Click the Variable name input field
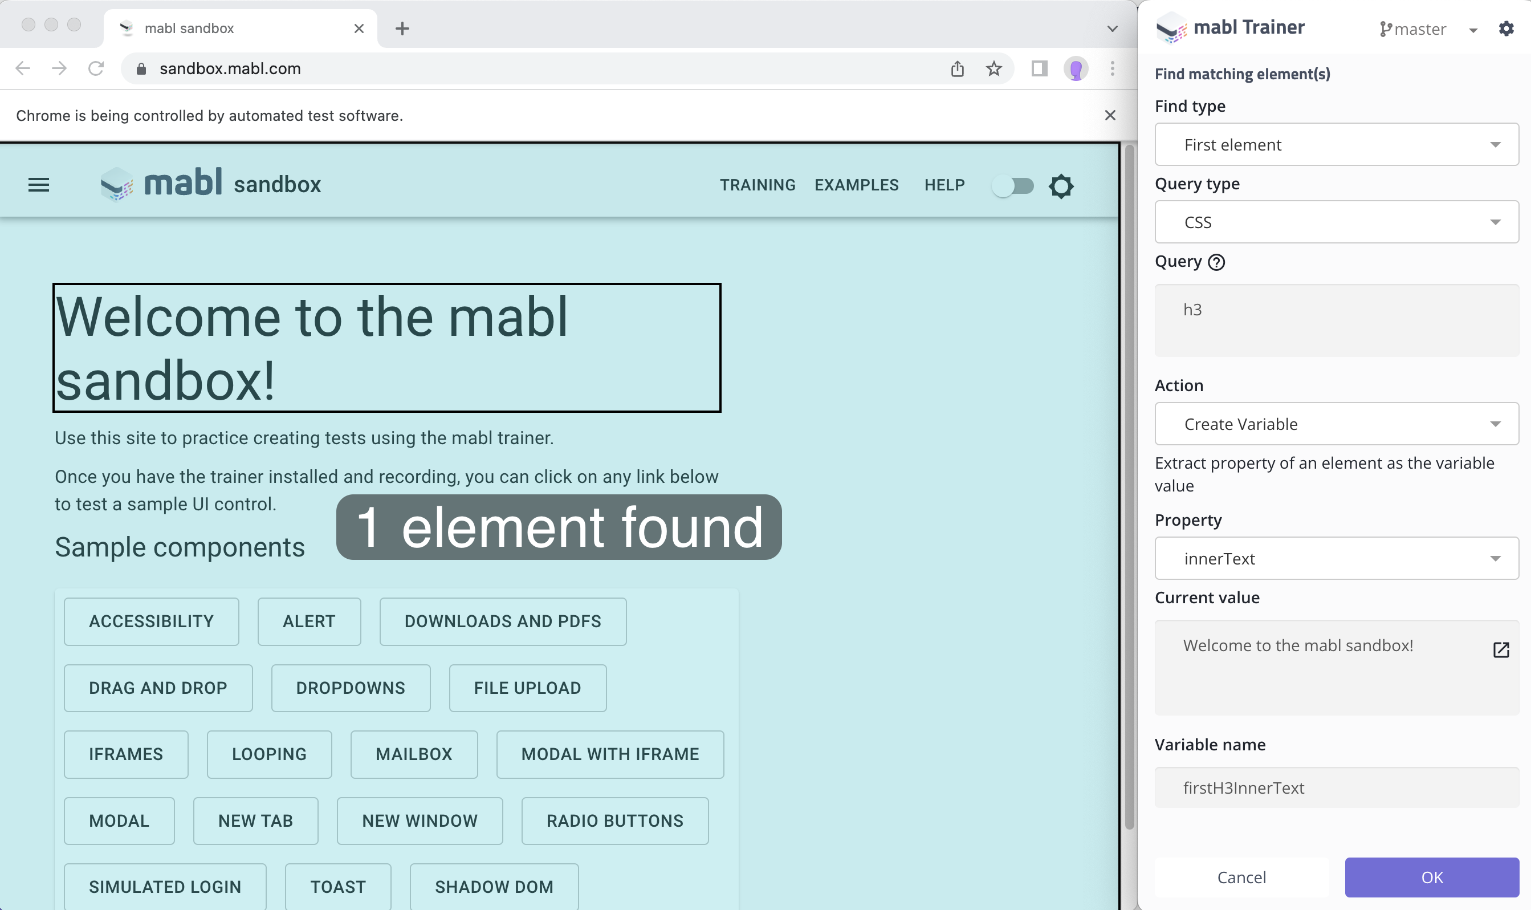Viewport: 1531px width, 910px height. pos(1337,787)
